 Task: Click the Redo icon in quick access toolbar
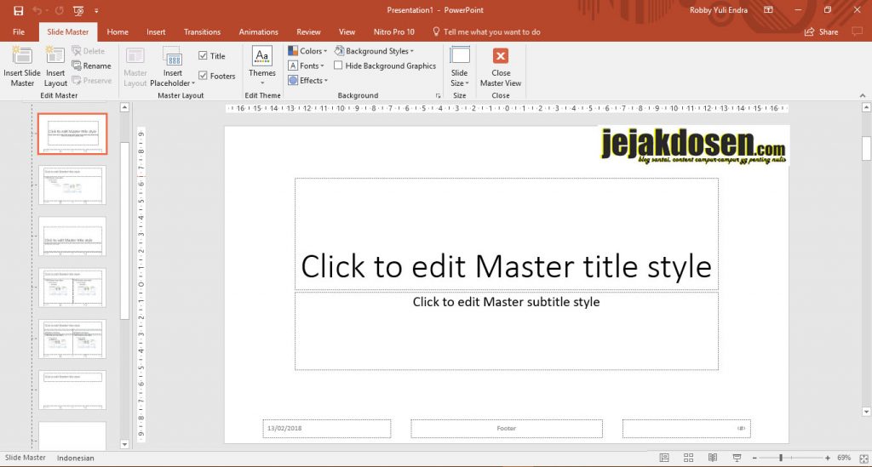click(59, 10)
